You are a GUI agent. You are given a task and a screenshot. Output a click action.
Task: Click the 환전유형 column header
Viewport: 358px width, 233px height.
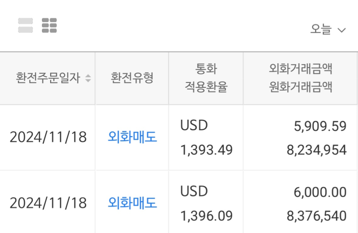(132, 78)
